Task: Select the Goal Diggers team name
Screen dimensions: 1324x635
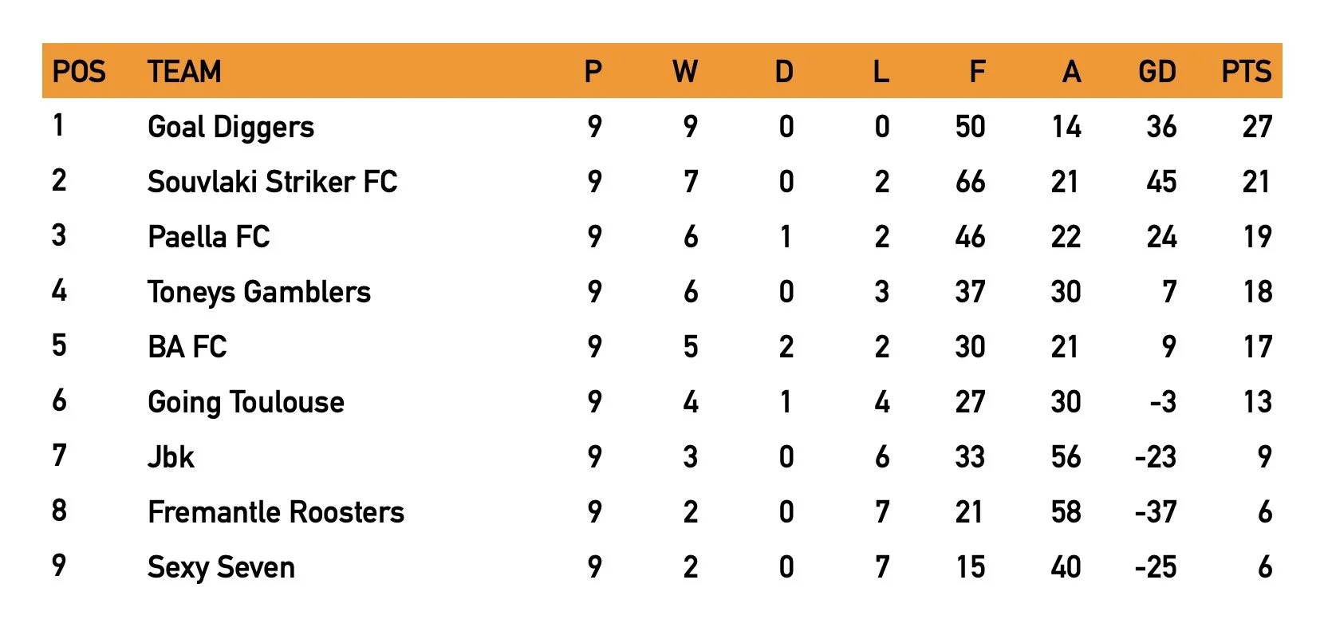Action: point(231,128)
